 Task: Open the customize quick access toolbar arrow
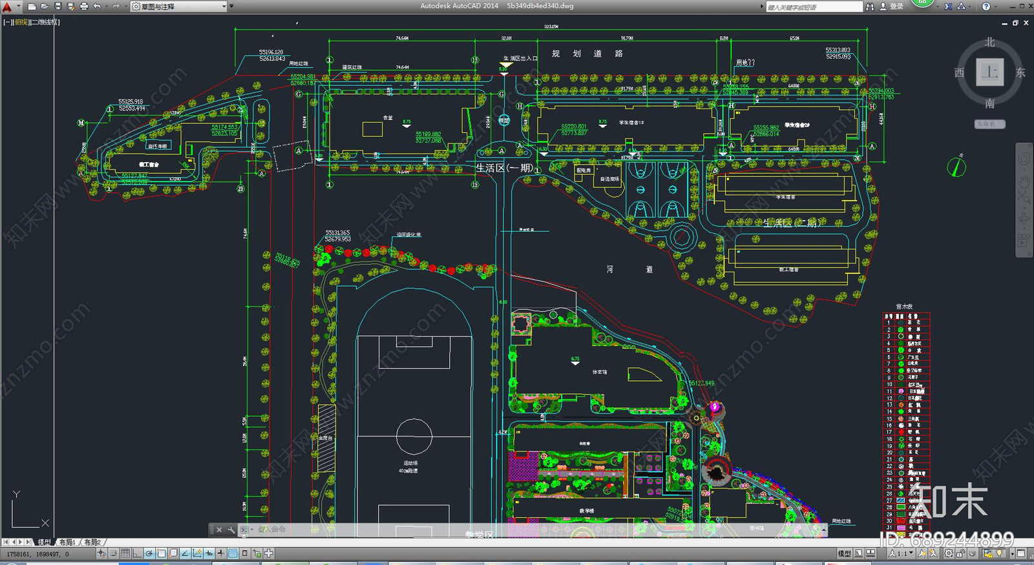tap(231, 6)
